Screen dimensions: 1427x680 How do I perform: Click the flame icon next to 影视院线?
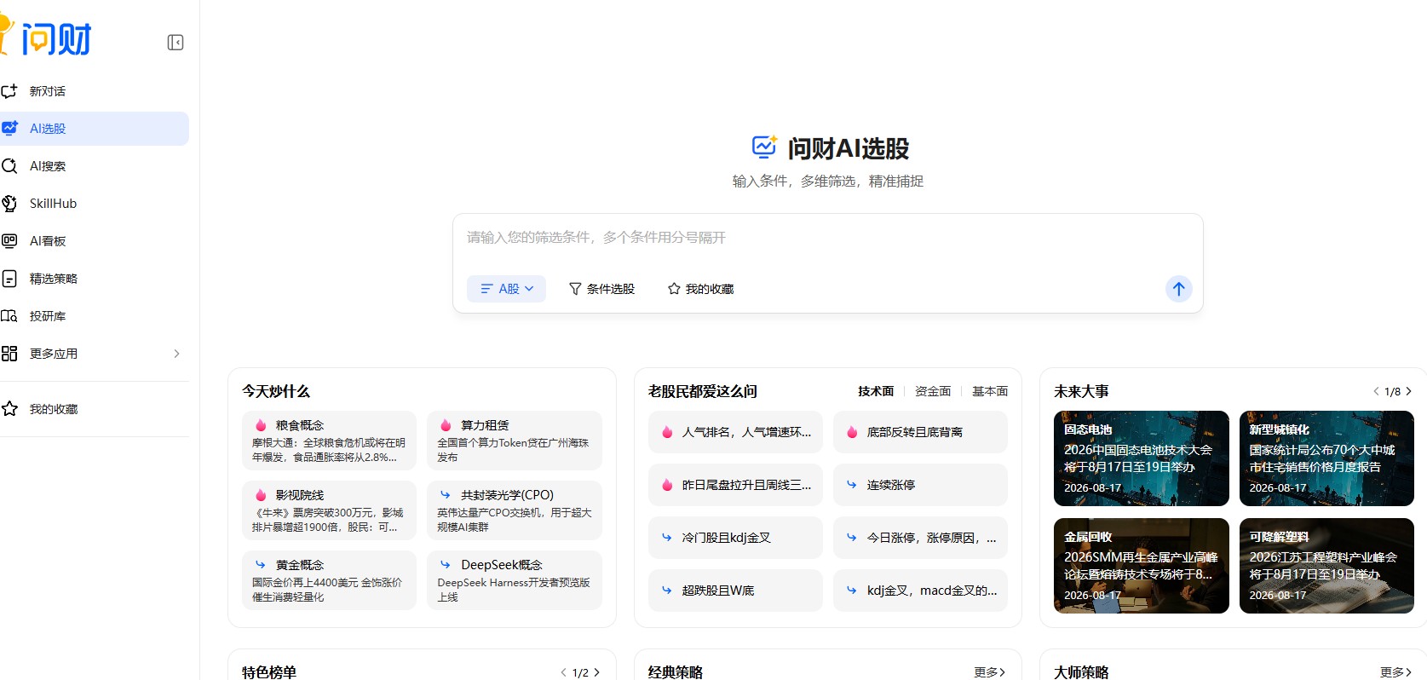click(261, 495)
